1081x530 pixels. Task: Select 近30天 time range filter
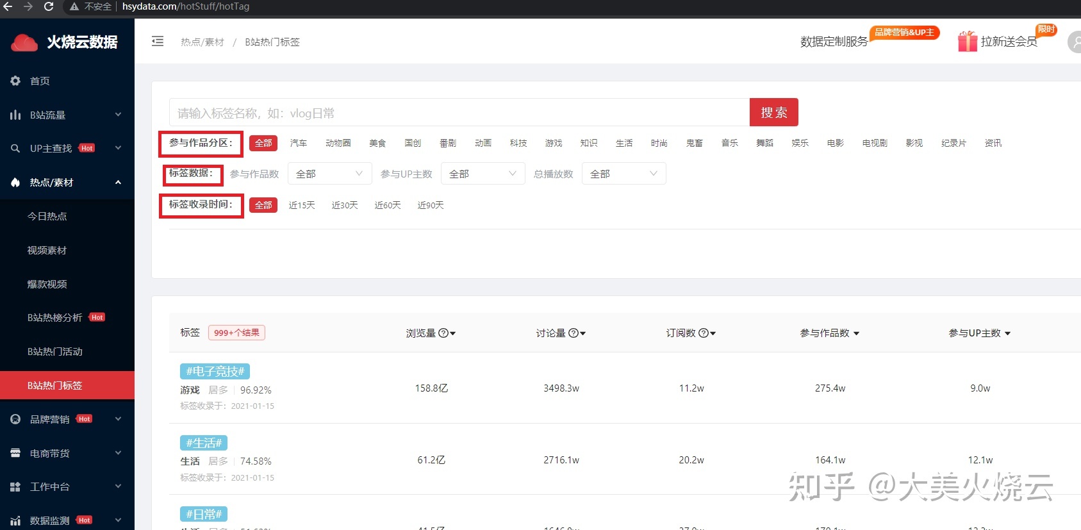click(345, 205)
